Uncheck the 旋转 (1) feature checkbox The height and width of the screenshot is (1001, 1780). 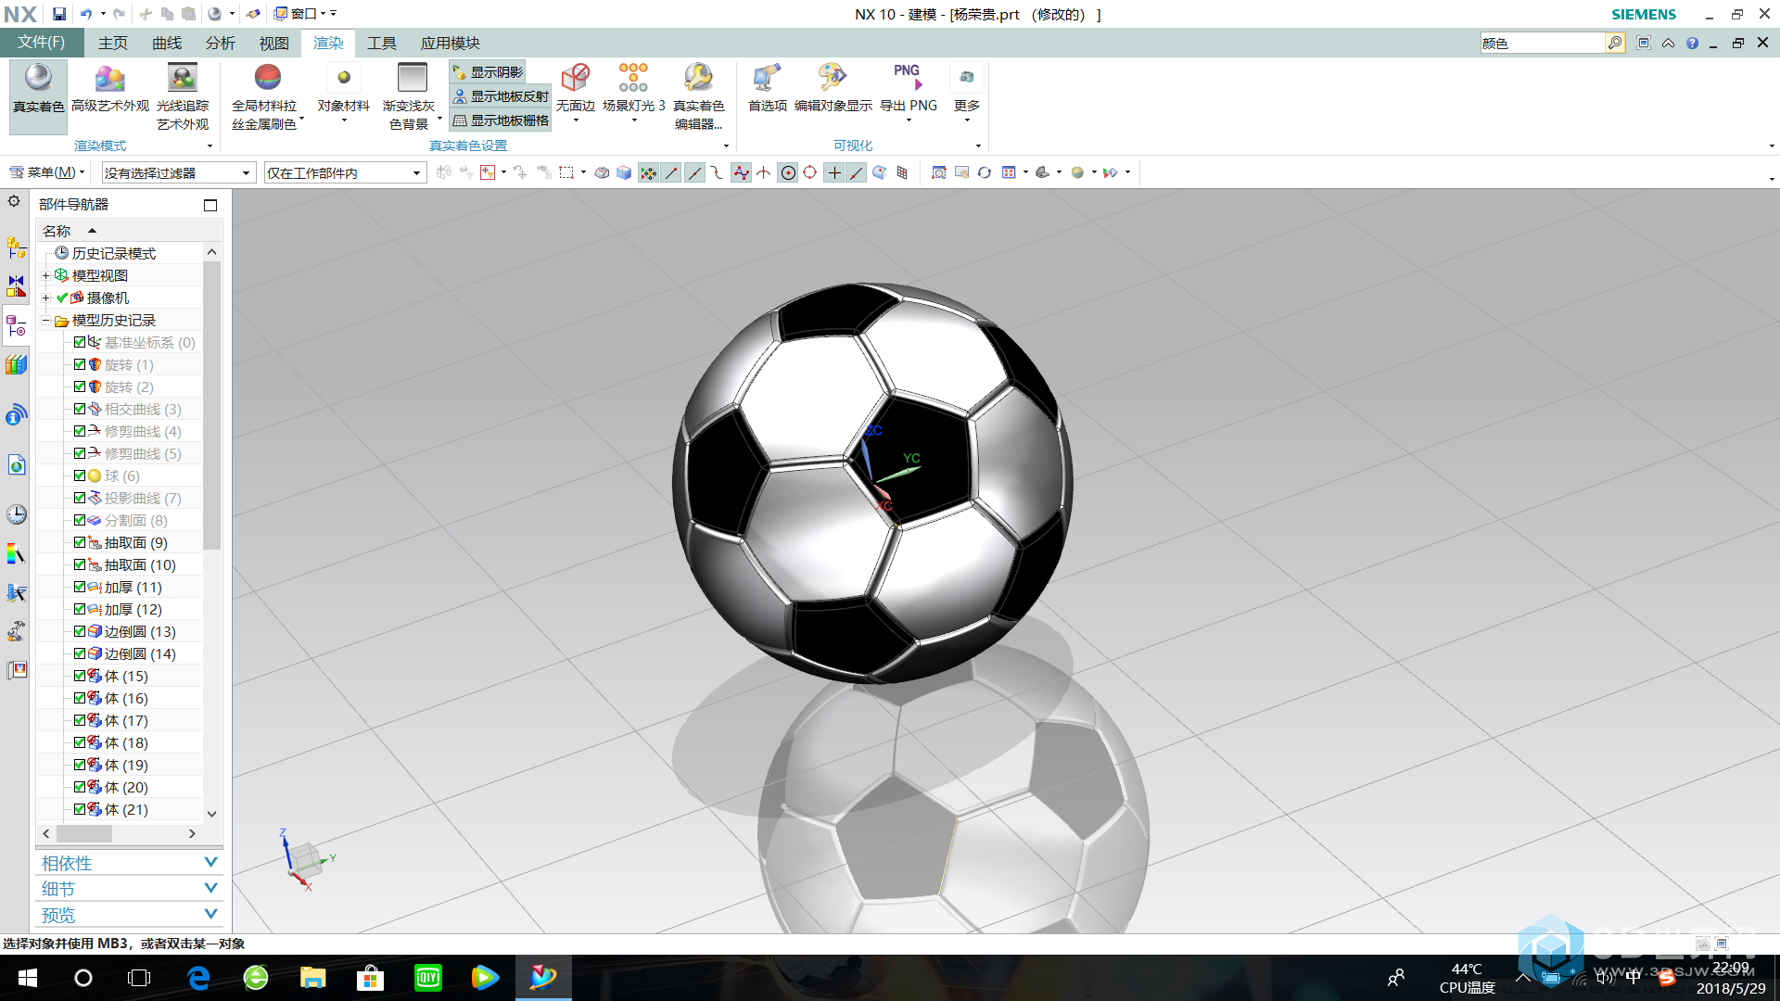pyautogui.click(x=80, y=364)
